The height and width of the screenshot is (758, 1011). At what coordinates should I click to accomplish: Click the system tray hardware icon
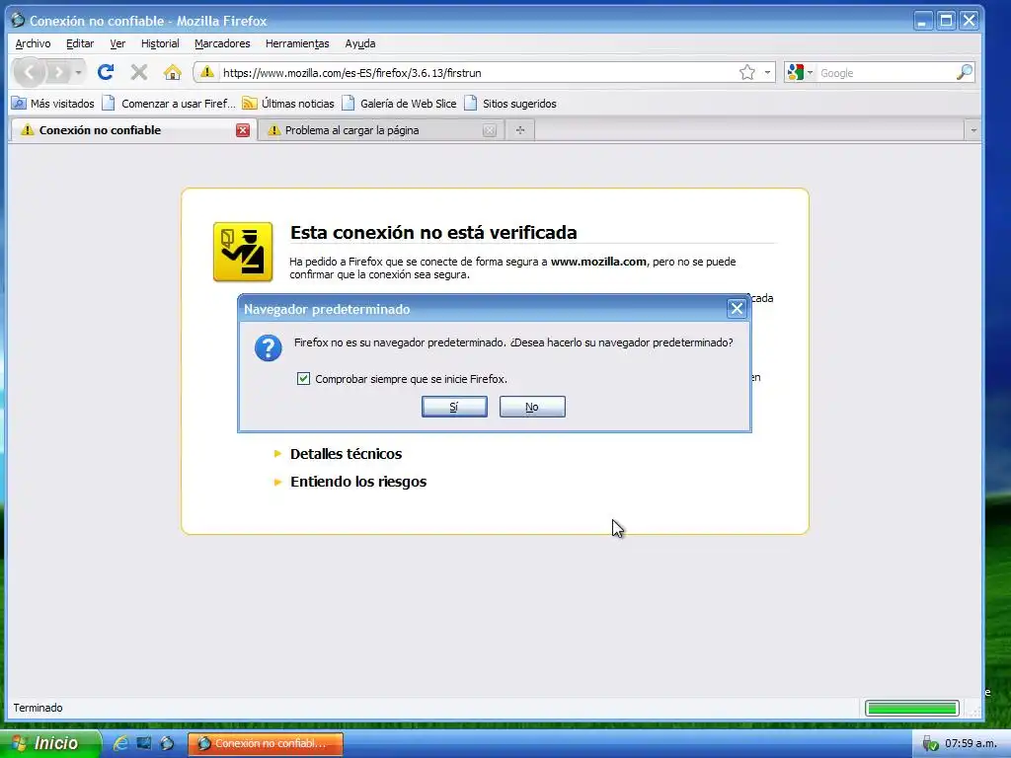click(x=930, y=744)
